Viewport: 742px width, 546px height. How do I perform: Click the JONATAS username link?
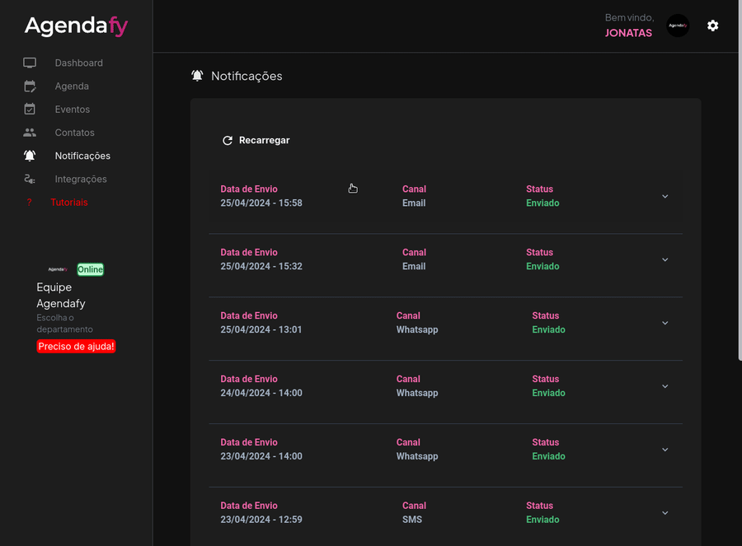[x=628, y=33]
